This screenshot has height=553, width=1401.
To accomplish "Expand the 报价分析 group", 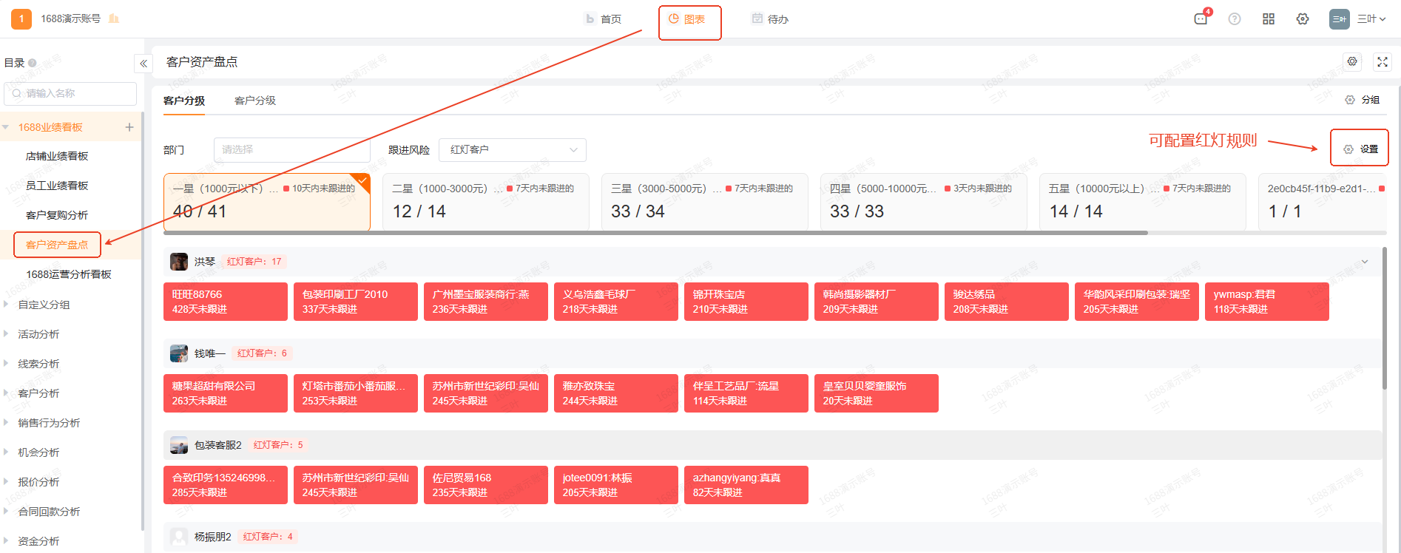I will [6, 481].
